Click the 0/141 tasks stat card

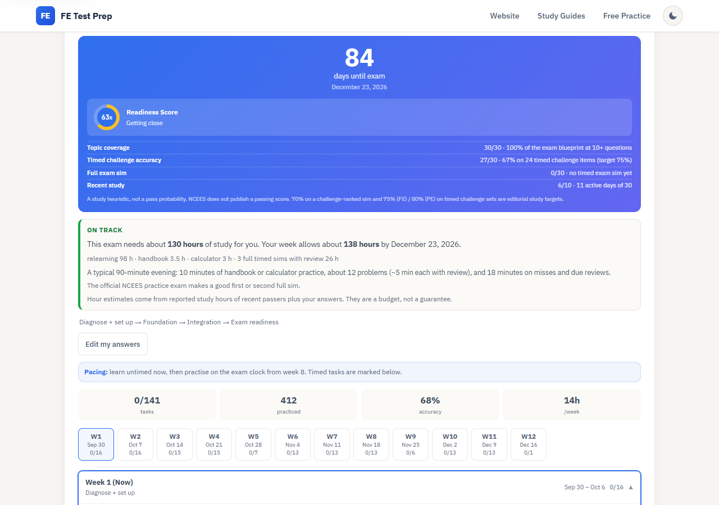[147, 405]
